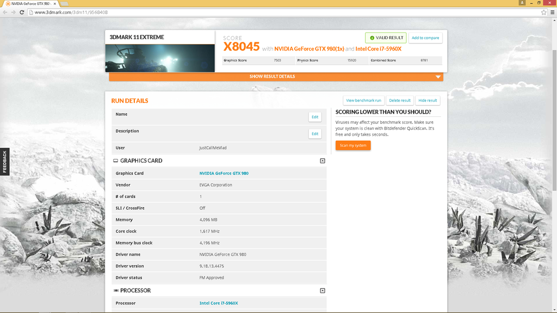Click the Hide result button

(x=428, y=101)
